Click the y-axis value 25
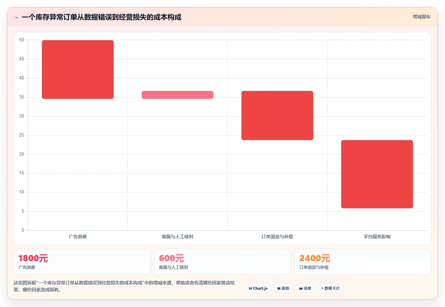Screen dimensions: 445x307 point(22,135)
